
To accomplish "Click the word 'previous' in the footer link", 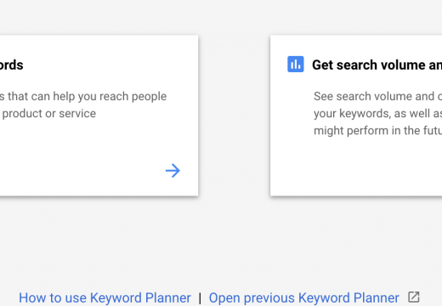I will coord(269,297).
